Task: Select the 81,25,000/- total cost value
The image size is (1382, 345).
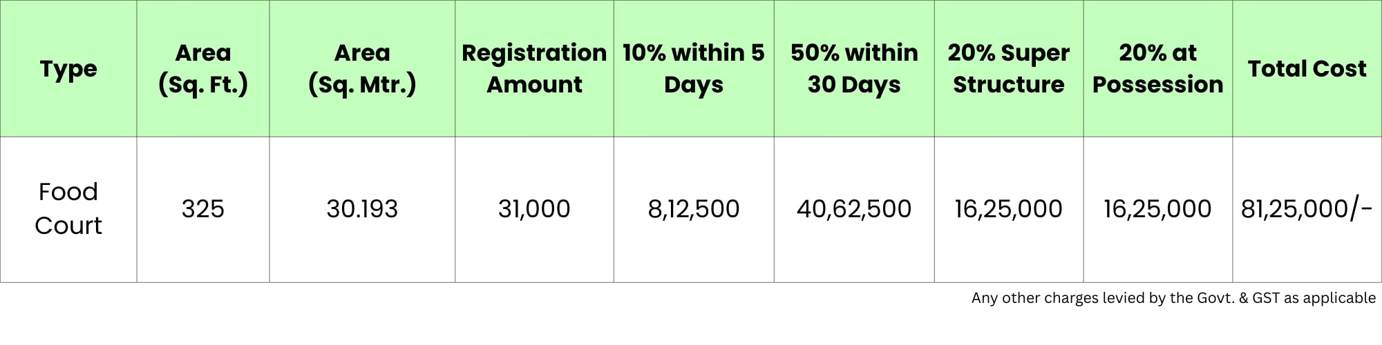Action: 1307,208
